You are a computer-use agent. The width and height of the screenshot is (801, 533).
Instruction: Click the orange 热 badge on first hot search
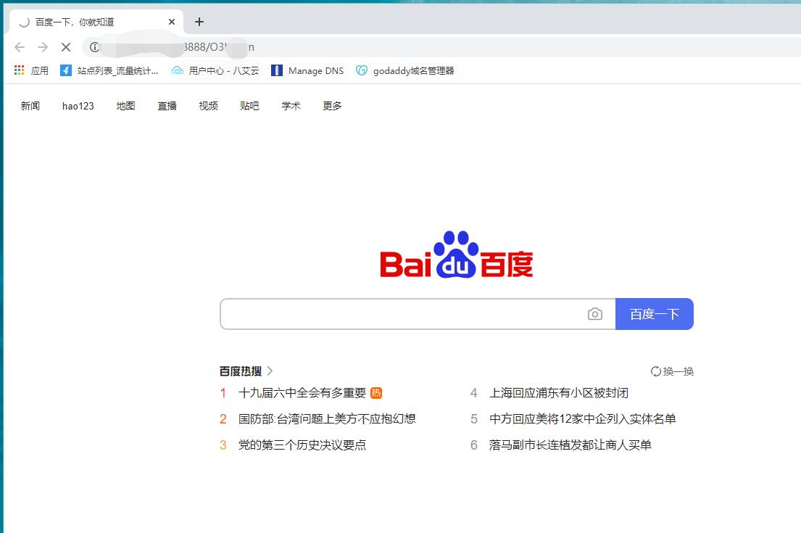[x=376, y=393]
